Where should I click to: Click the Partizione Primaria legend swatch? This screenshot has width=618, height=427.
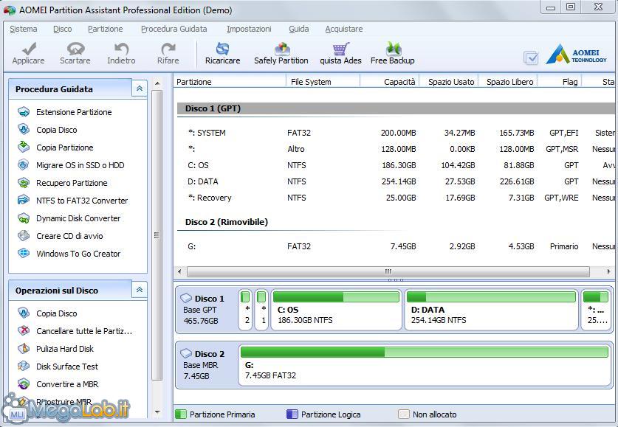point(180,414)
